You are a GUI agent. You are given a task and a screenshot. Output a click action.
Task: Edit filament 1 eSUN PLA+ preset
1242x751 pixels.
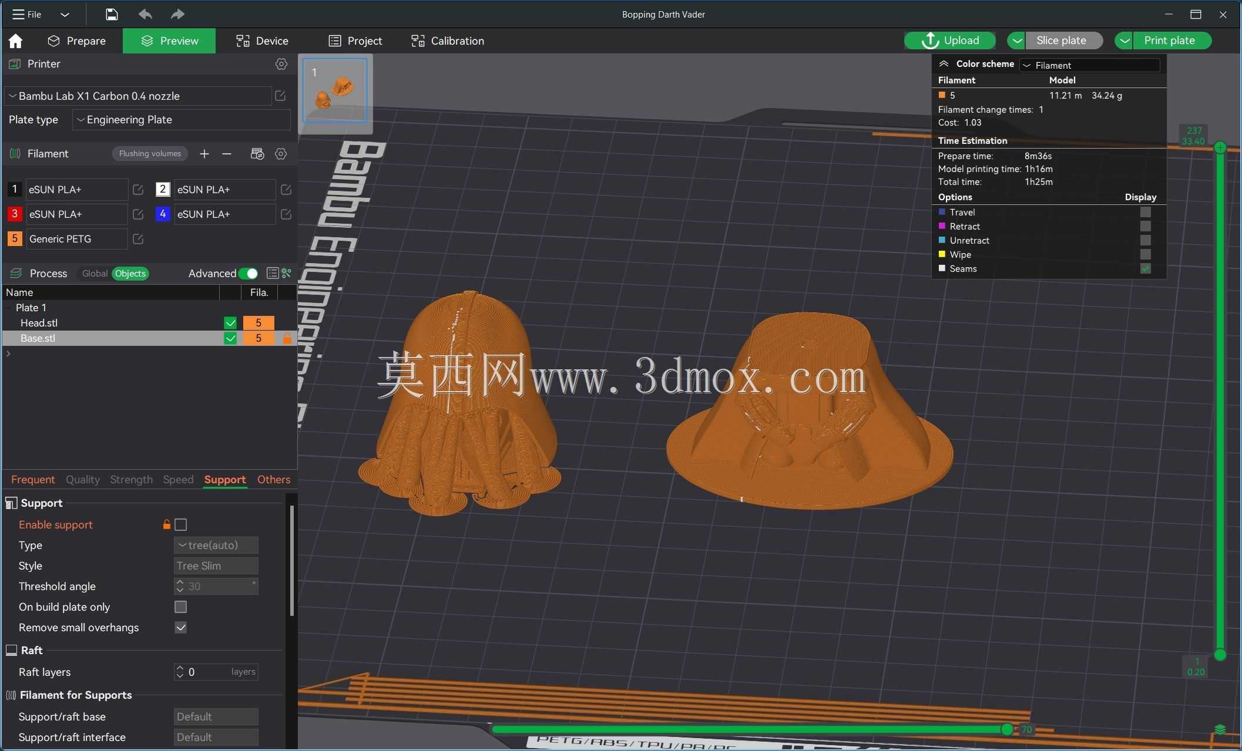click(138, 190)
